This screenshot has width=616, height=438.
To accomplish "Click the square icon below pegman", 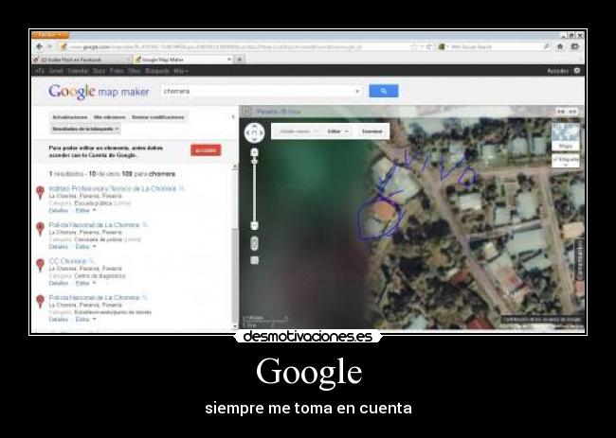I will [x=255, y=260].
